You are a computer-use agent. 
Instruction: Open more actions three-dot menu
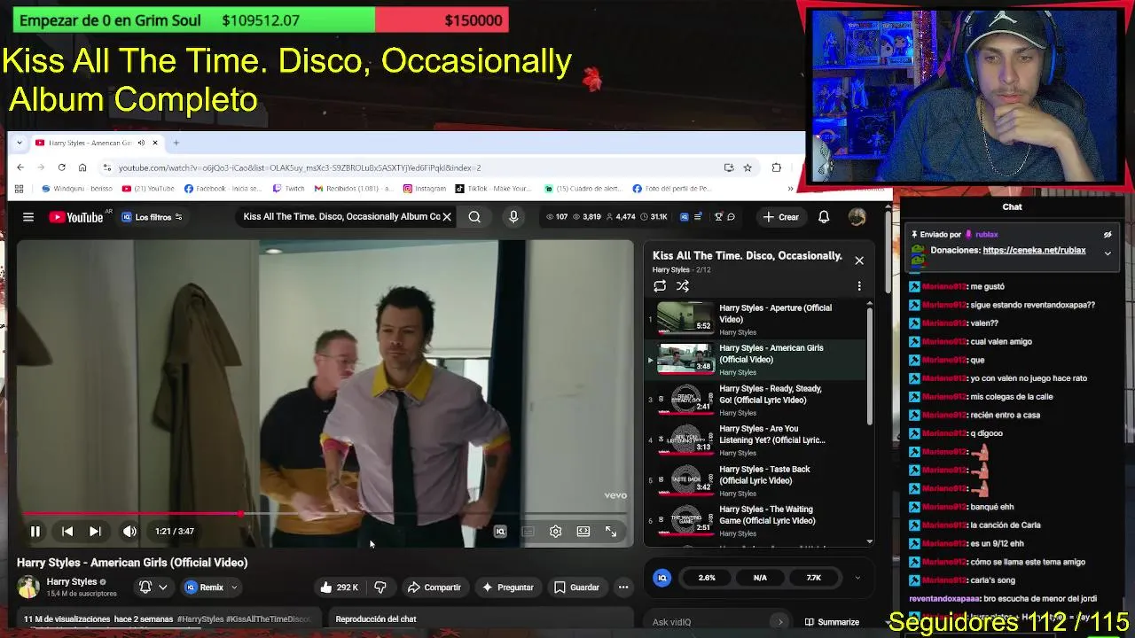(623, 587)
